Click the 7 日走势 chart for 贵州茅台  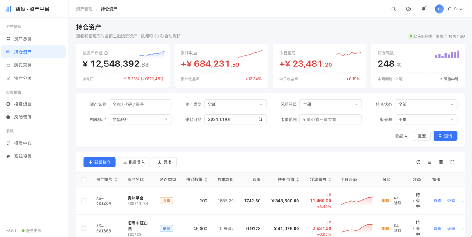coord(357,201)
